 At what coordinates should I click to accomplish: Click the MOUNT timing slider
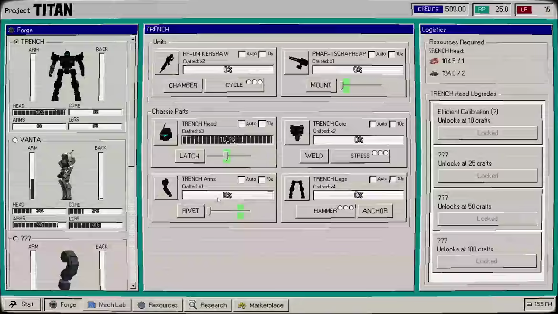[x=361, y=85]
